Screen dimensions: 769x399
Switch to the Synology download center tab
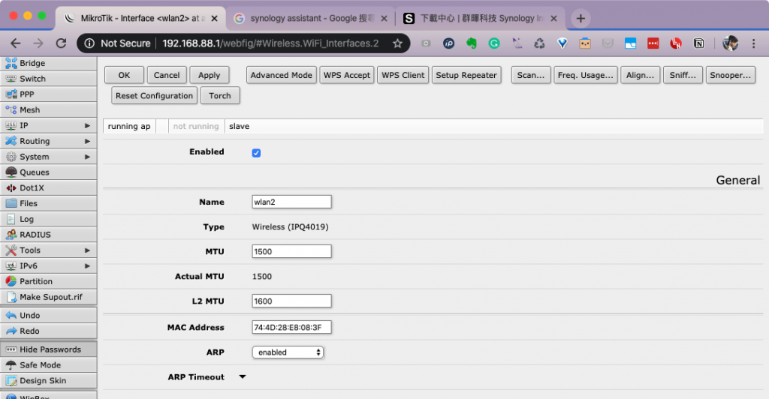tap(481, 18)
